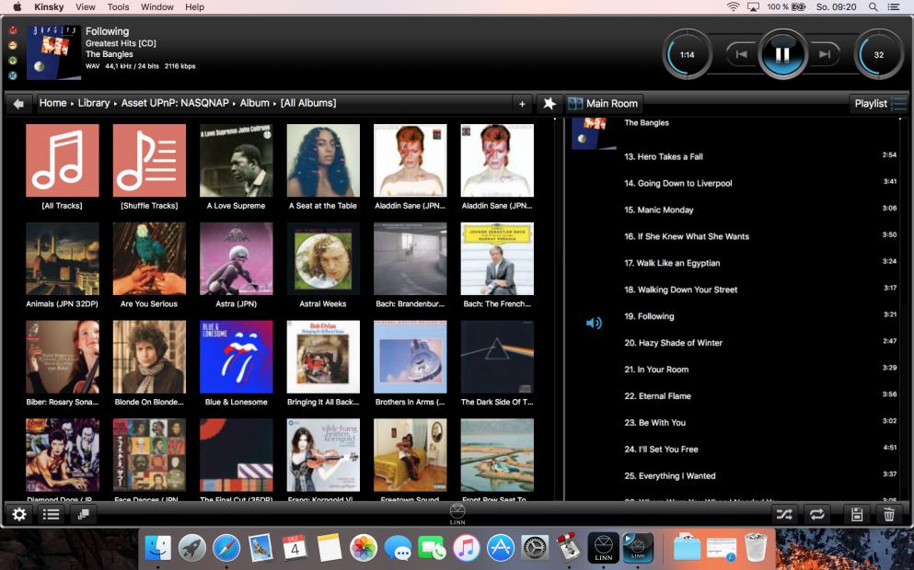Image resolution: width=914 pixels, height=570 pixels.
Task: Open the View menu
Action: [x=85, y=7]
